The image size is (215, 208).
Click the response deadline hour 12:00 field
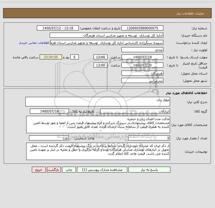pos(100,57)
